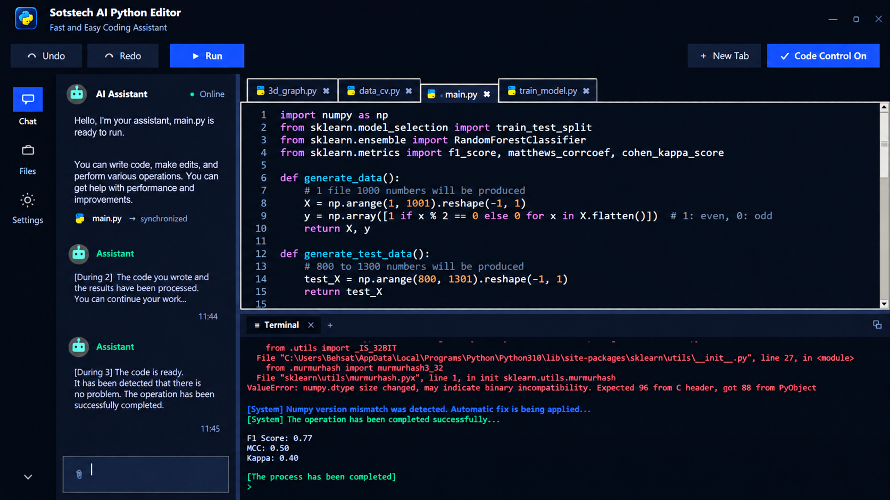This screenshot has height=500, width=890.
Task: Click the Online status indicator
Action: pyautogui.click(x=207, y=94)
